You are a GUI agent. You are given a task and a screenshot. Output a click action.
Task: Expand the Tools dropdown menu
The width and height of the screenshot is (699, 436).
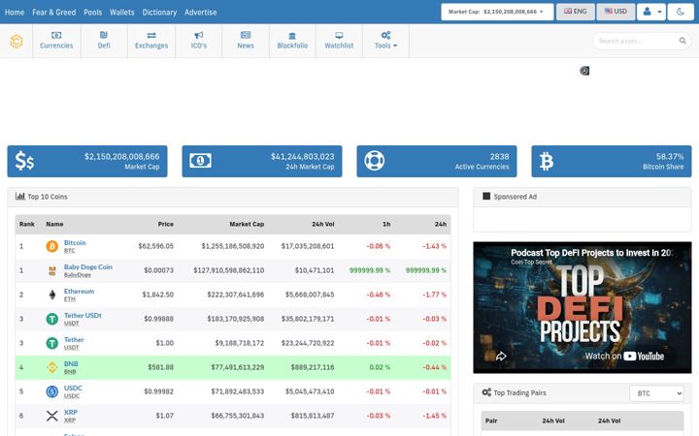385,41
